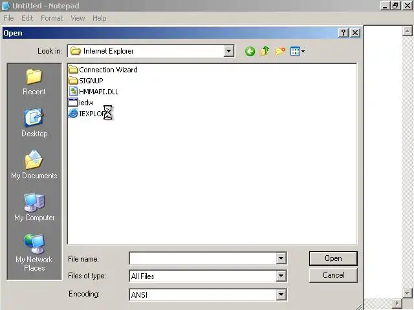Minimize the Notepad window
This screenshot has height=310, width=414.
click(385, 6)
